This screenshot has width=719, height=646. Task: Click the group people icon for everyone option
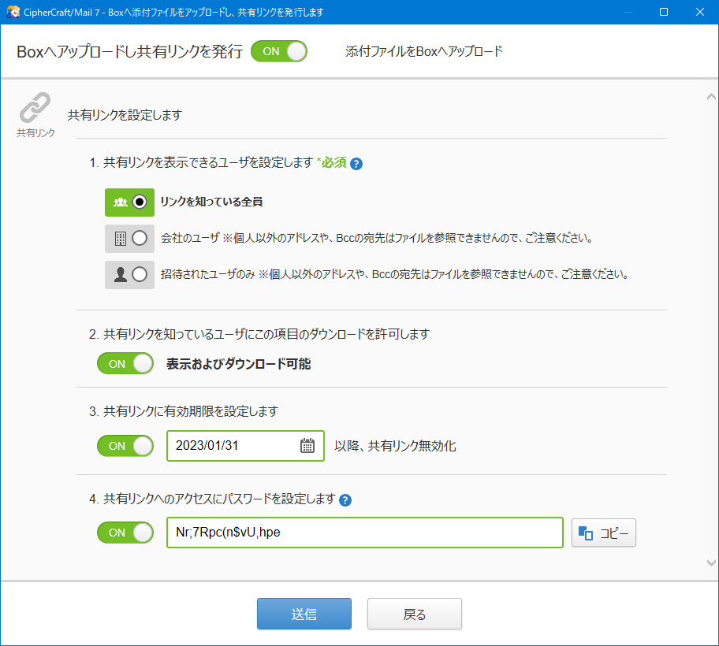(120, 202)
